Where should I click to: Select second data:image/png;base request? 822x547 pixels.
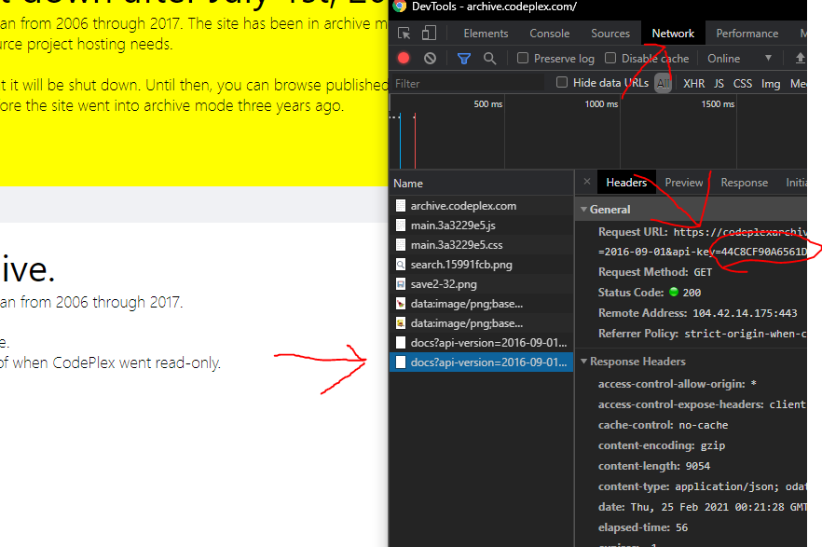(481, 323)
